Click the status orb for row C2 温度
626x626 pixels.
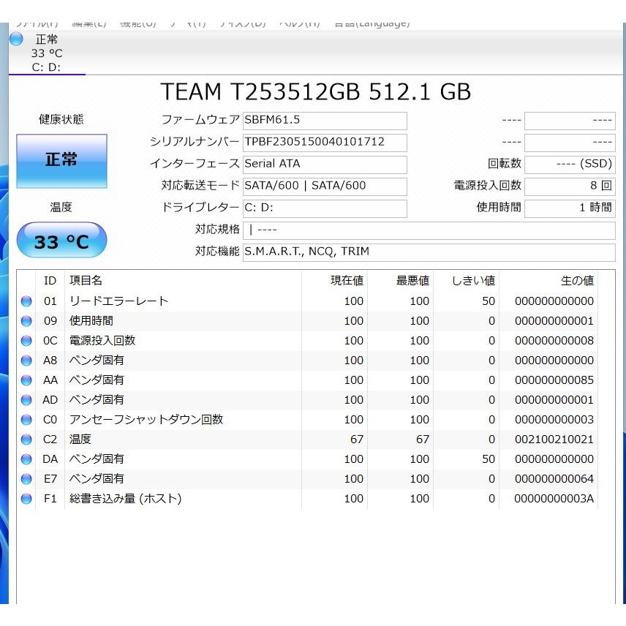tap(26, 440)
